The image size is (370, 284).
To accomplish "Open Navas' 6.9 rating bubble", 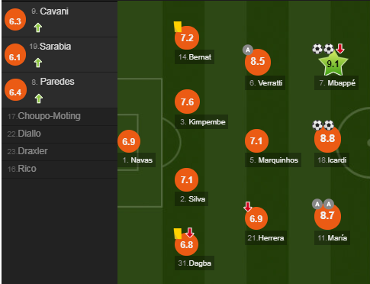I will pyautogui.click(x=129, y=141).
